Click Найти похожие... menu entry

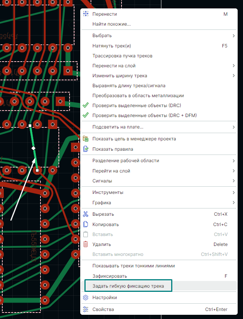(112, 24)
